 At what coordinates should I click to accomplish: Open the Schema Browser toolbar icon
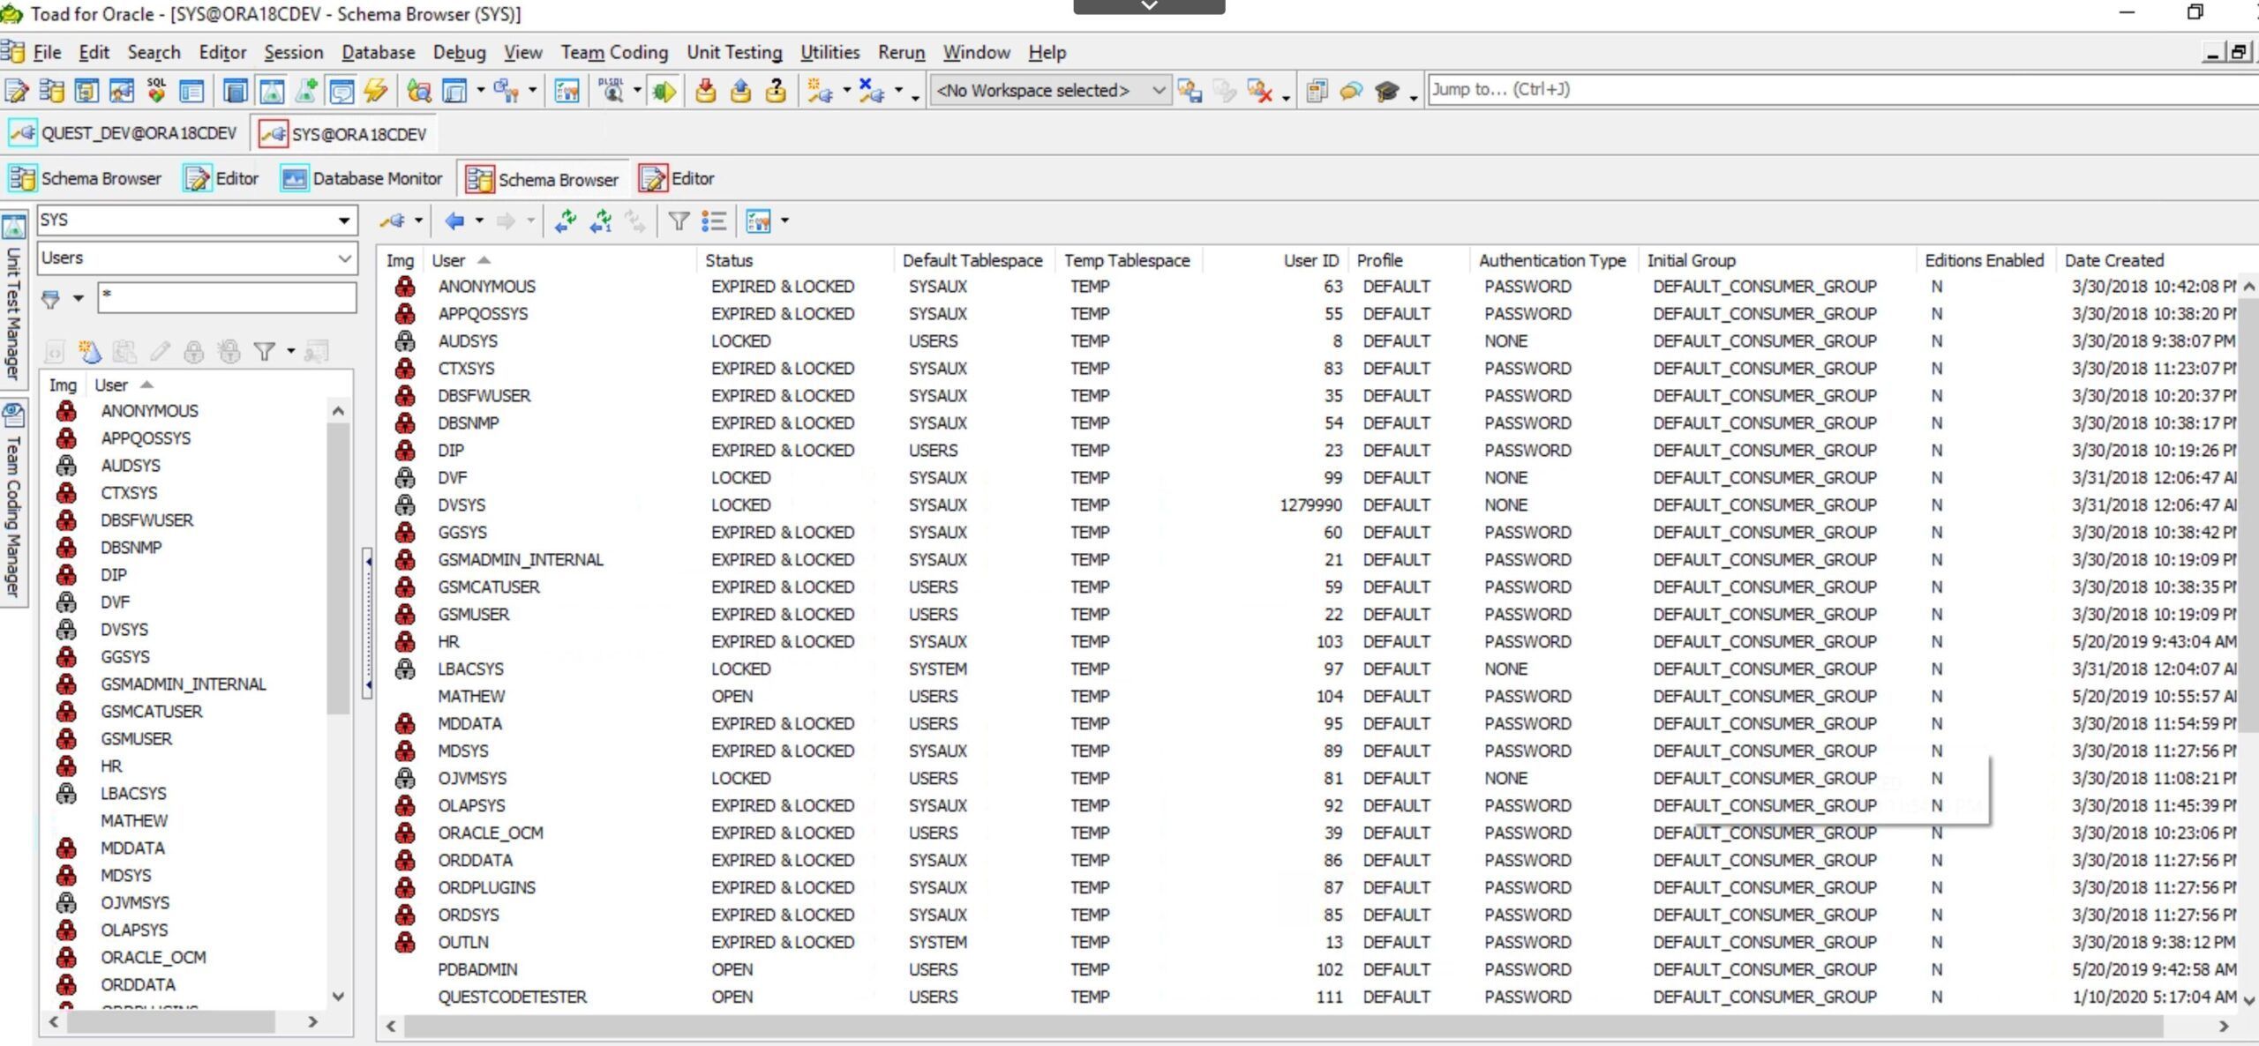[52, 91]
